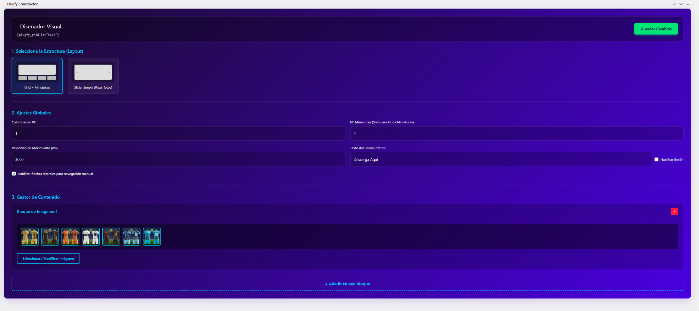Edit the Nº Miniaturas input field
This screenshot has height=311, width=699.
click(517, 133)
